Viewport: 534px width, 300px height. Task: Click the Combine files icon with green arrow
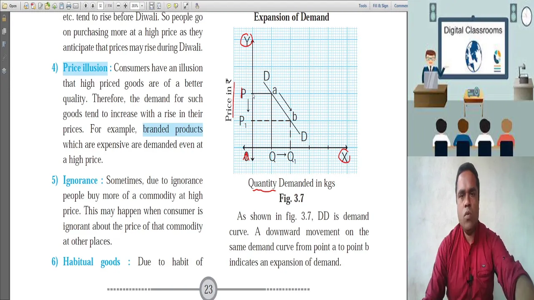point(47,6)
